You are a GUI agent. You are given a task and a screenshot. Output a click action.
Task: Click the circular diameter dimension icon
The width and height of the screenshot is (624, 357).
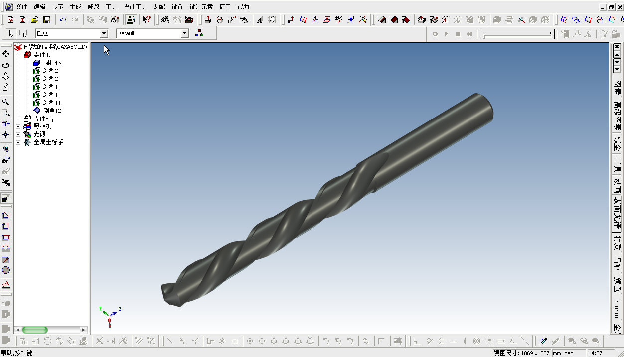coord(6,270)
